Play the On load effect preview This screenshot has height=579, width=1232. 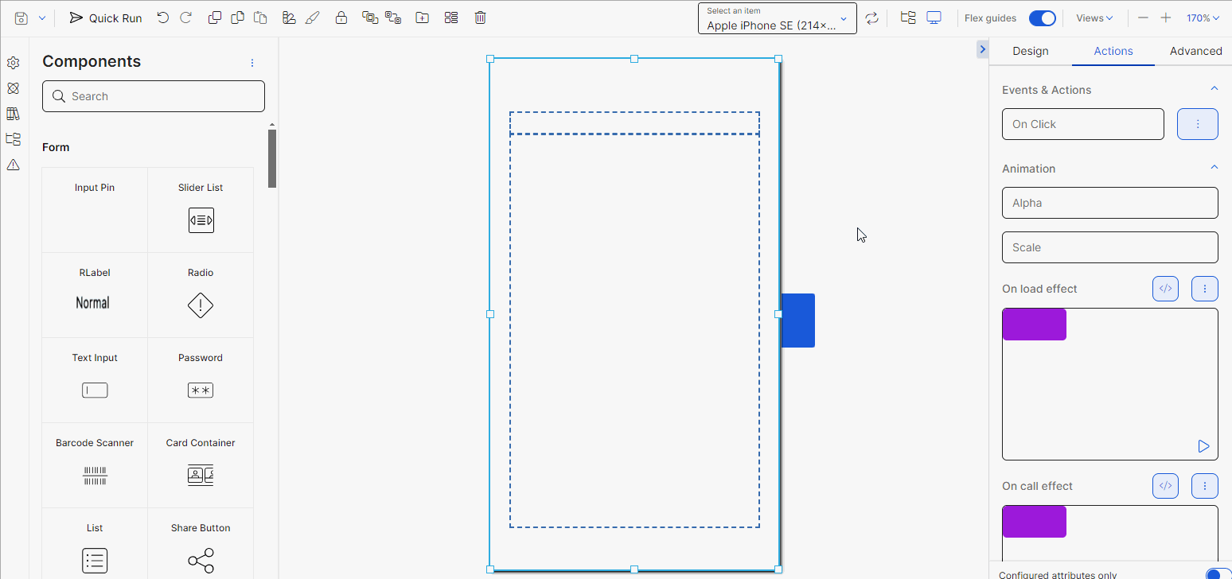click(x=1203, y=446)
